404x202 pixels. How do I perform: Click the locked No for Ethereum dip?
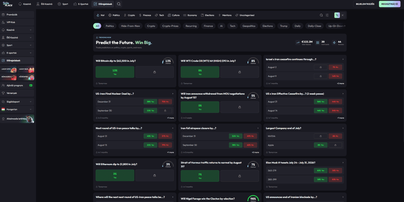[x=155, y=175]
